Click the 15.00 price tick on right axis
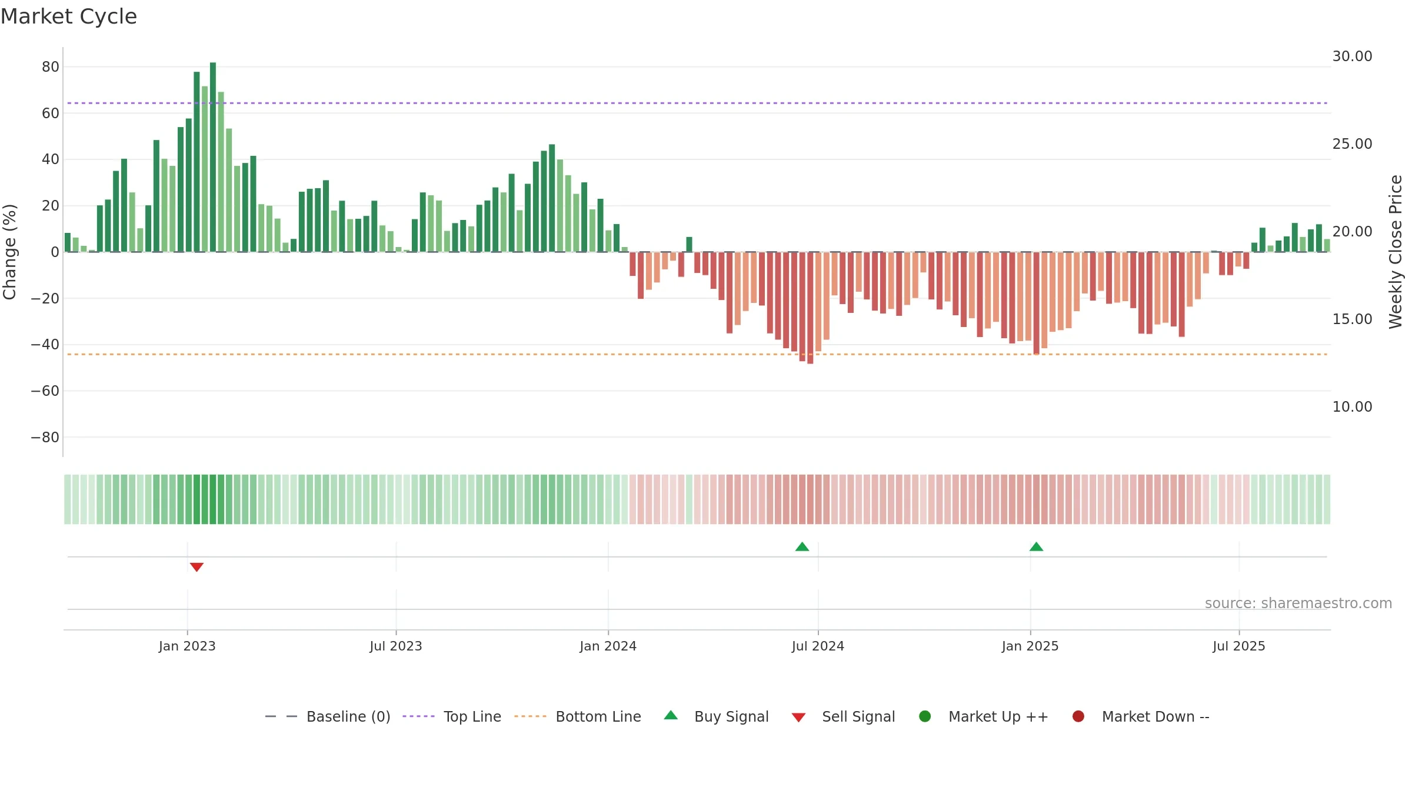 click(x=1352, y=319)
